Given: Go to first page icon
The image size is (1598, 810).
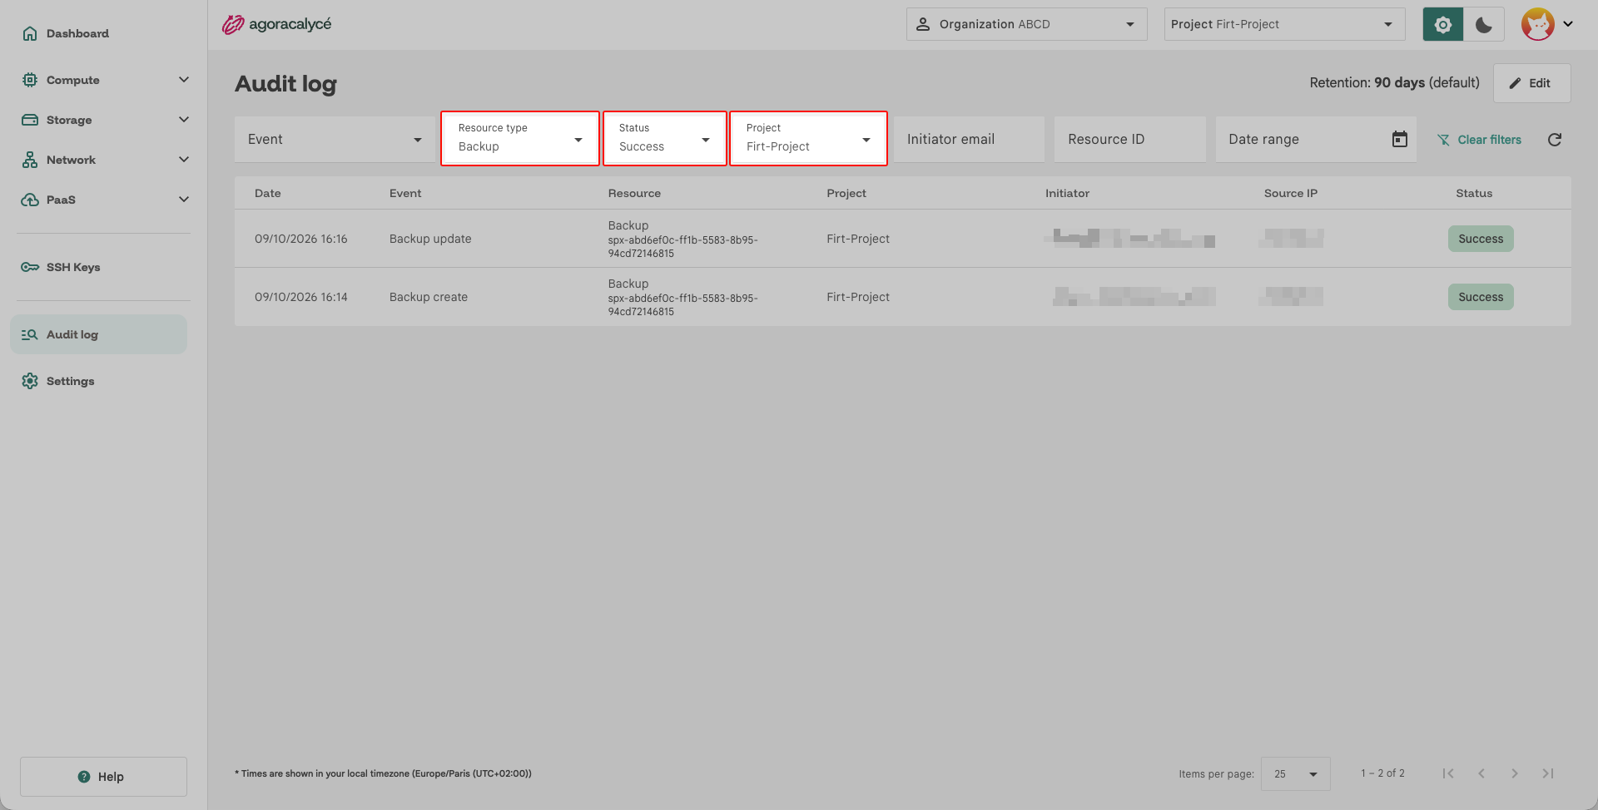Looking at the screenshot, I should click(1448, 773).
